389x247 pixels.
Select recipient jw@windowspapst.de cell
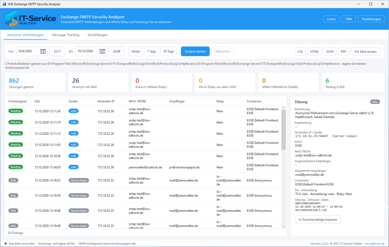click(184, 167)
